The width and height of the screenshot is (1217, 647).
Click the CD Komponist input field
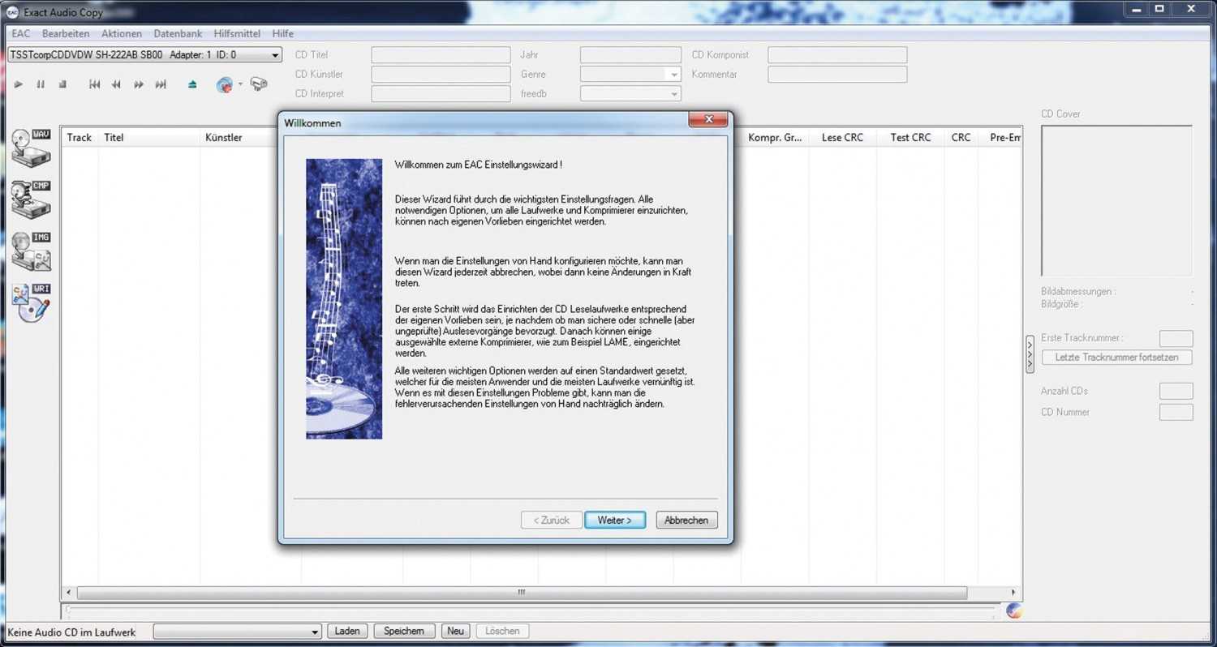[x=837, y=55]
